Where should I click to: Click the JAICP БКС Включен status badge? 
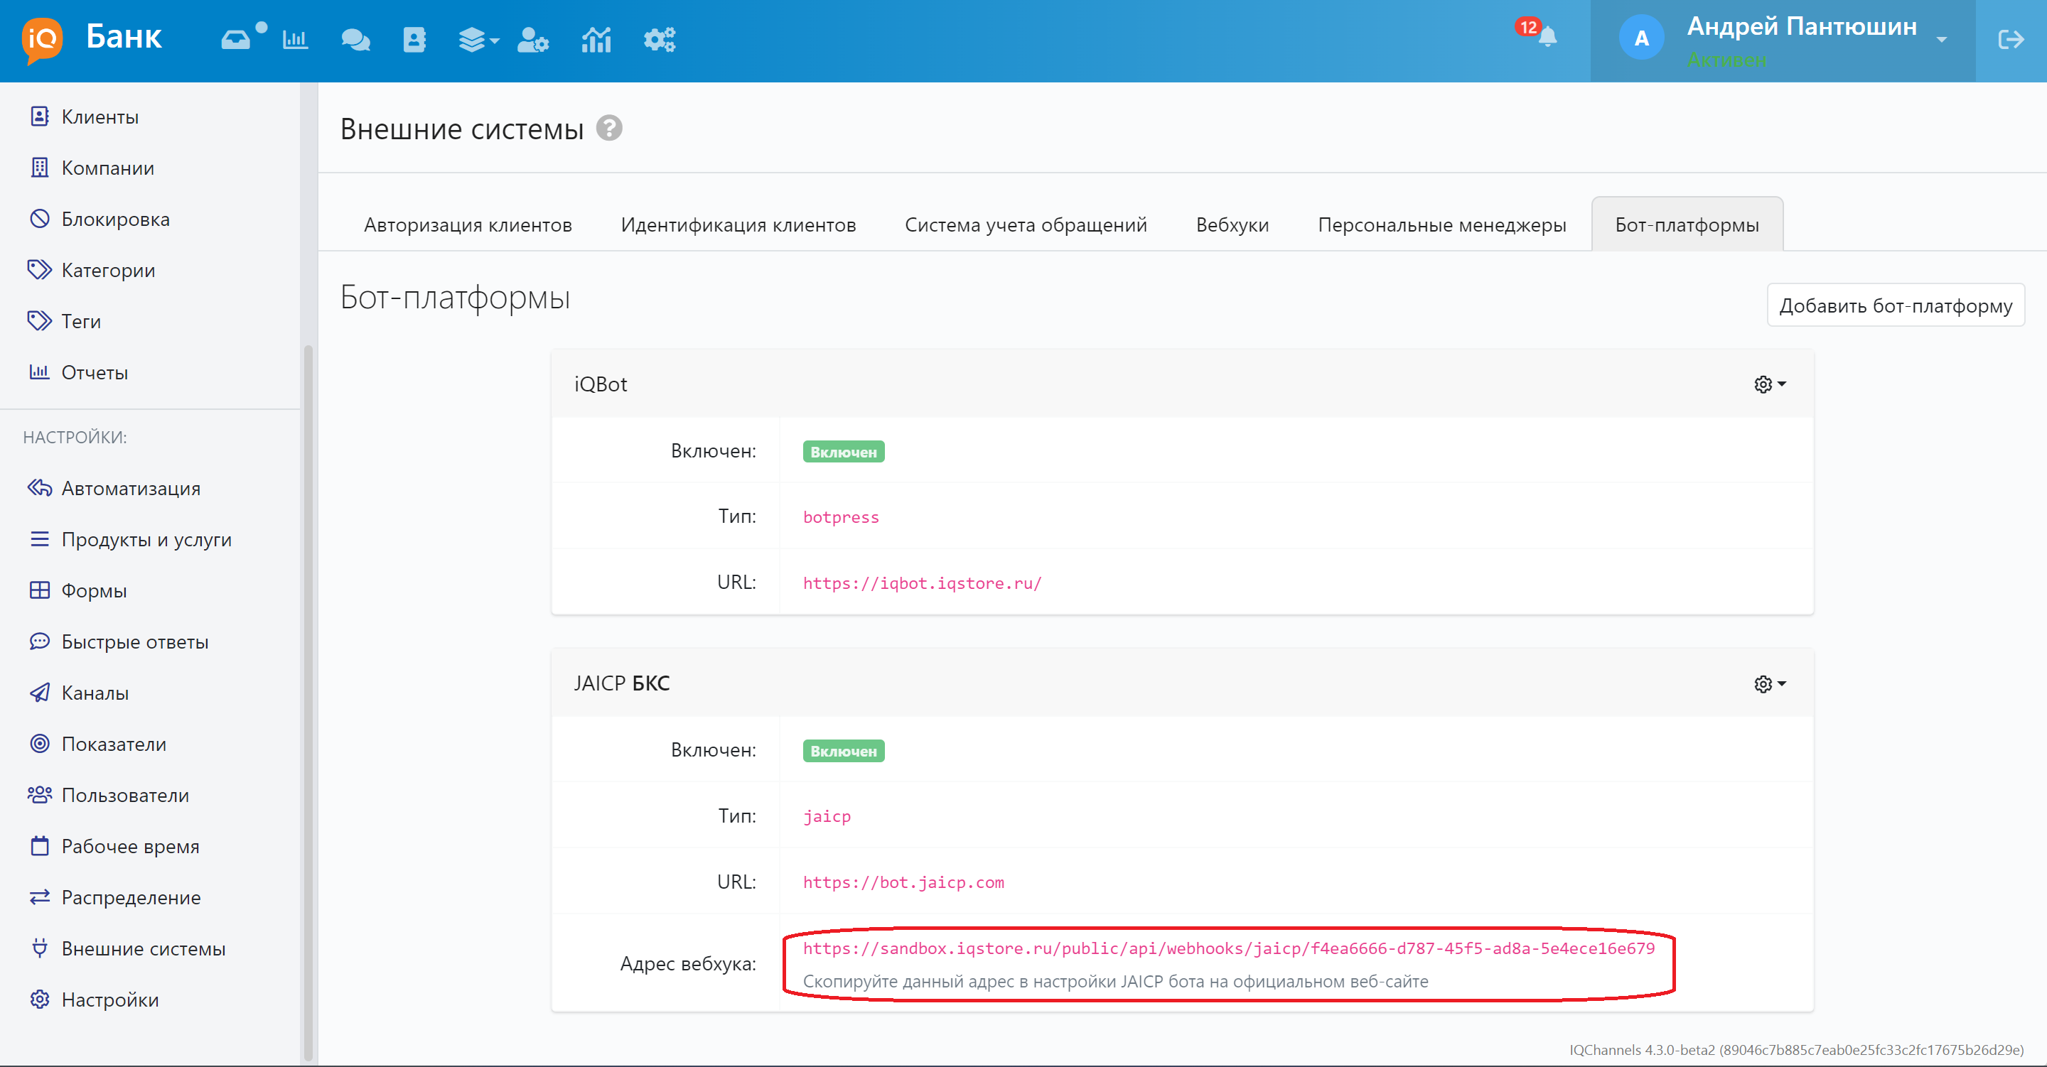[x=843, y=751]
